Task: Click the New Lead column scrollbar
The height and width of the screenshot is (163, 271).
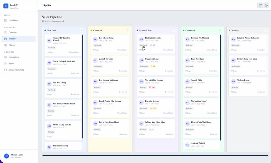Action: click(82, 86)
